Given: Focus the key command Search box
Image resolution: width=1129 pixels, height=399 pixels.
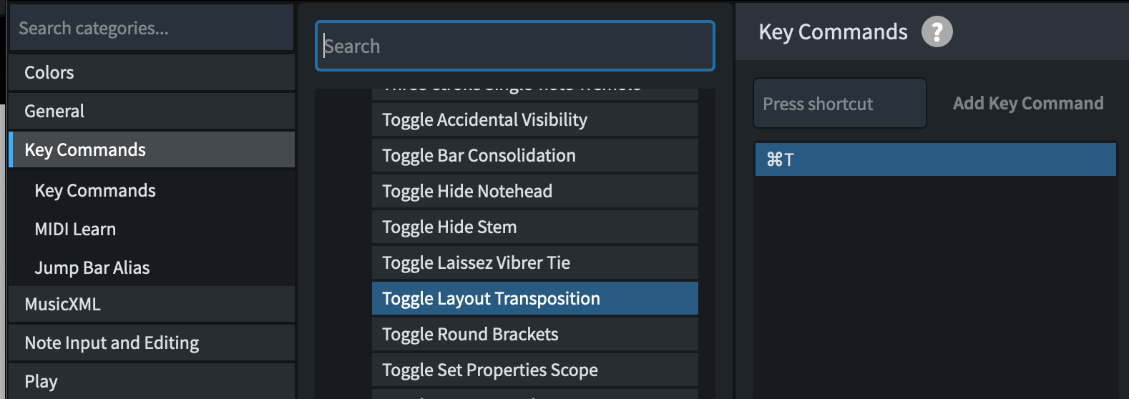Looking at the screenshot, I should tap(515, 46).
